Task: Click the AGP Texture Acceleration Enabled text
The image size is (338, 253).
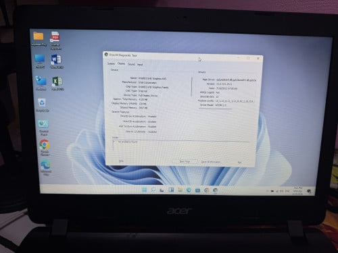Action: pos(152,127)
